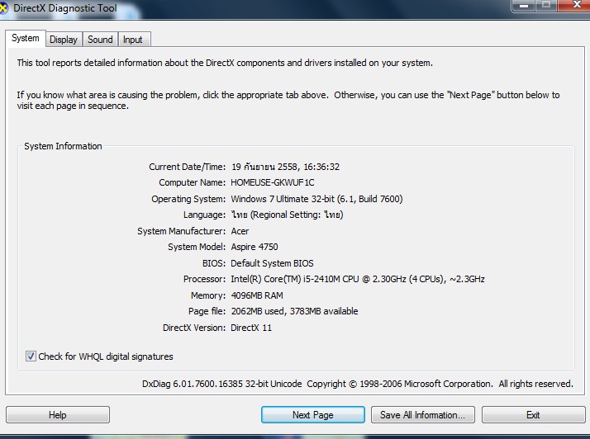Click Save All Information button
The image size is (590, 439).
[423, 414]
